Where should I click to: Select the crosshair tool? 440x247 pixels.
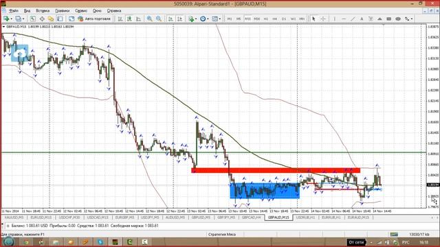[323, 19]
